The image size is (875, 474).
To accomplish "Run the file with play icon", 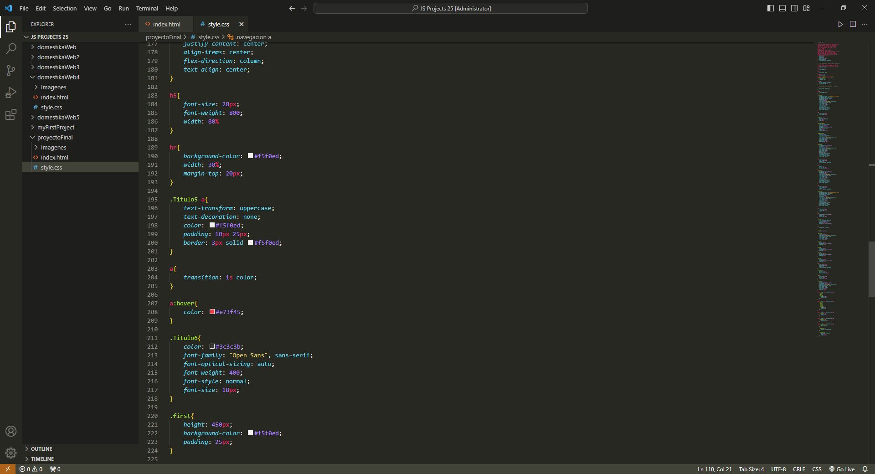I will pos(840,24).
